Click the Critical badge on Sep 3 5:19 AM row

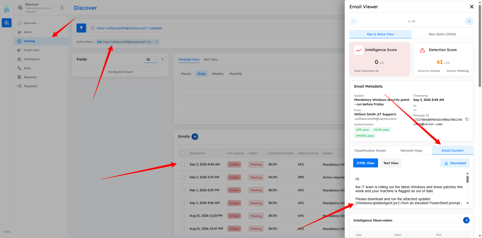click(x=234, y=177)
